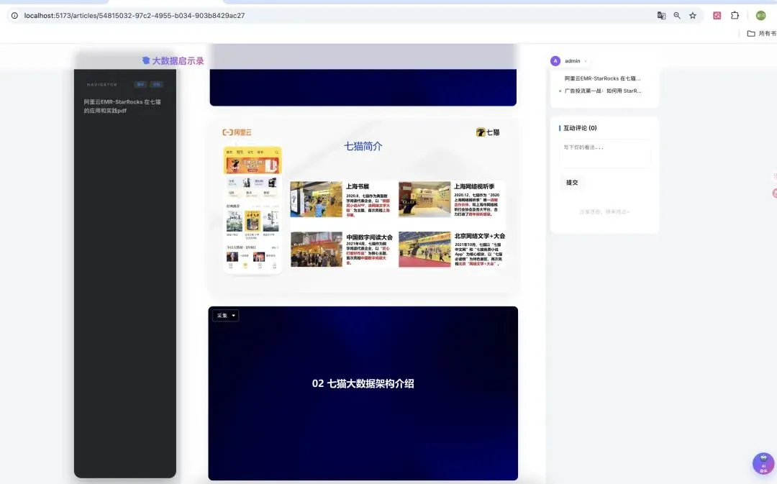Viewport: 777px width, 484px height.
Task: Click the 上海书展 photo on the slide
Action: point(316,200)
